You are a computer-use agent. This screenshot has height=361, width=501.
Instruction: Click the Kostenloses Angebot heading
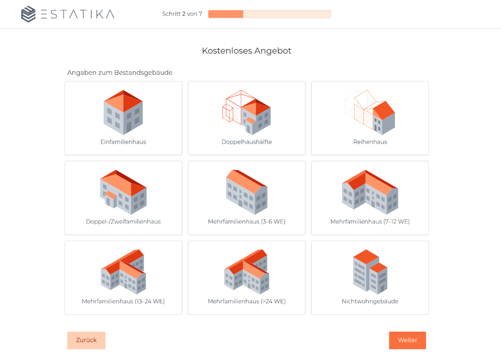coord(246,51)
